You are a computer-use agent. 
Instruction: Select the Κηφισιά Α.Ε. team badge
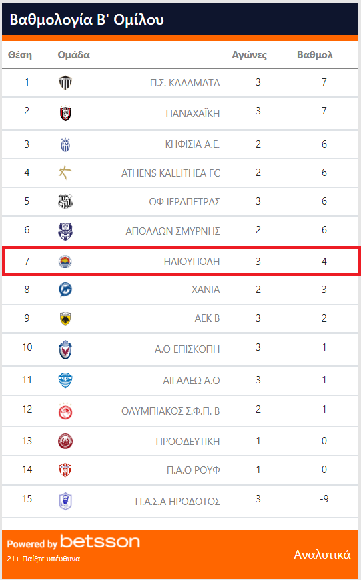pos(65,144)
